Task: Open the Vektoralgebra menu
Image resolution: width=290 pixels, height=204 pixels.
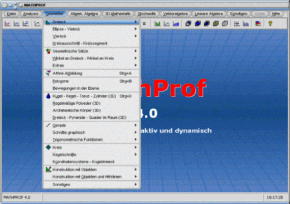Action: [x=175, y=14]
